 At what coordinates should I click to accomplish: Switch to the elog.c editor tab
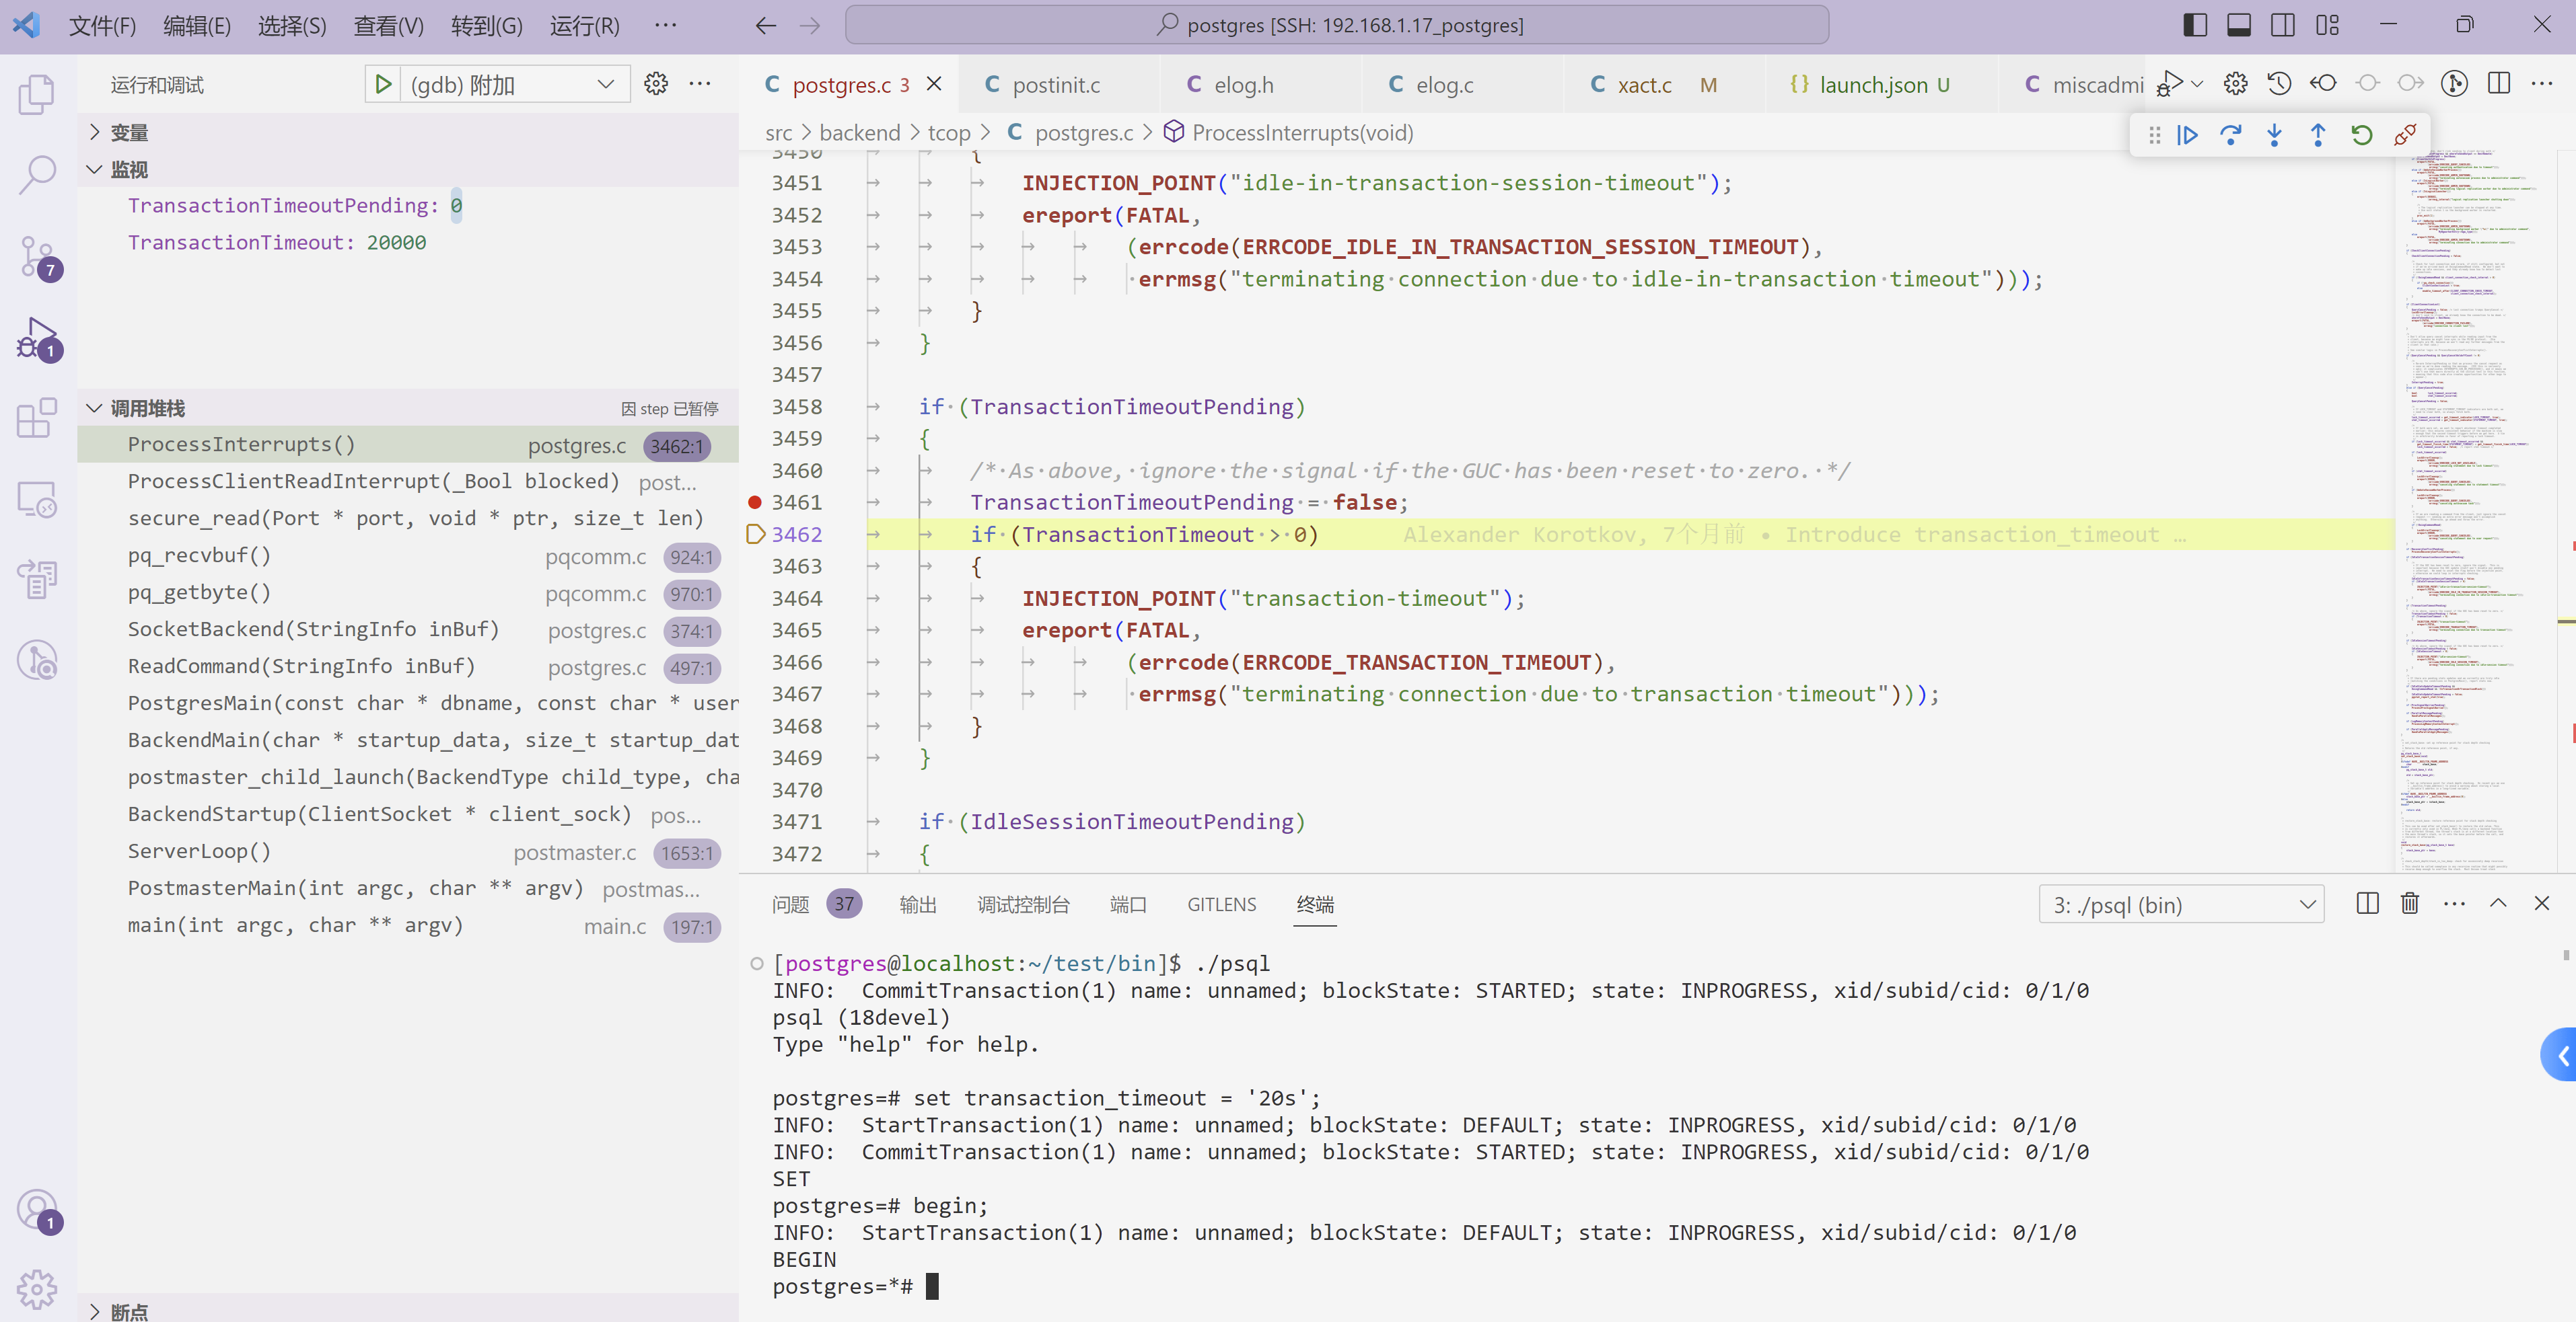[x=1444, y=85]
